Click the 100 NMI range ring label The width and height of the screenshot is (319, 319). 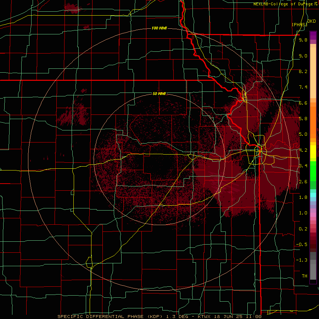click(159, 28)
